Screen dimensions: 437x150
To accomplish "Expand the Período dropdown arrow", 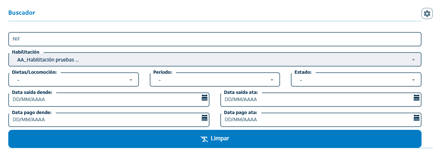I will click(x=272, y=80).
